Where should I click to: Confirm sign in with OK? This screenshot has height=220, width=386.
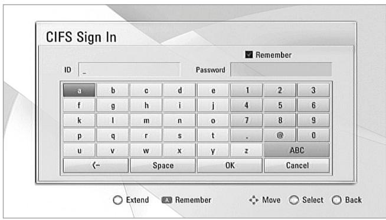pyautogui.click(x=230, y=165)
